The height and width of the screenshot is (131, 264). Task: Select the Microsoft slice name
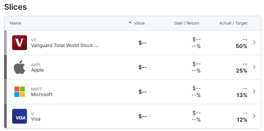pos(42,94)
